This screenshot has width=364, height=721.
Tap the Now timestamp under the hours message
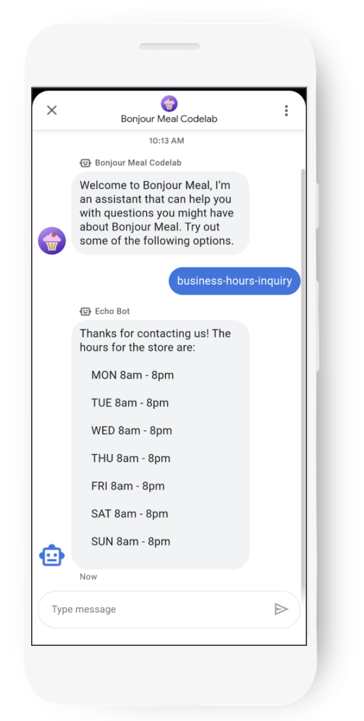(88, 577)
